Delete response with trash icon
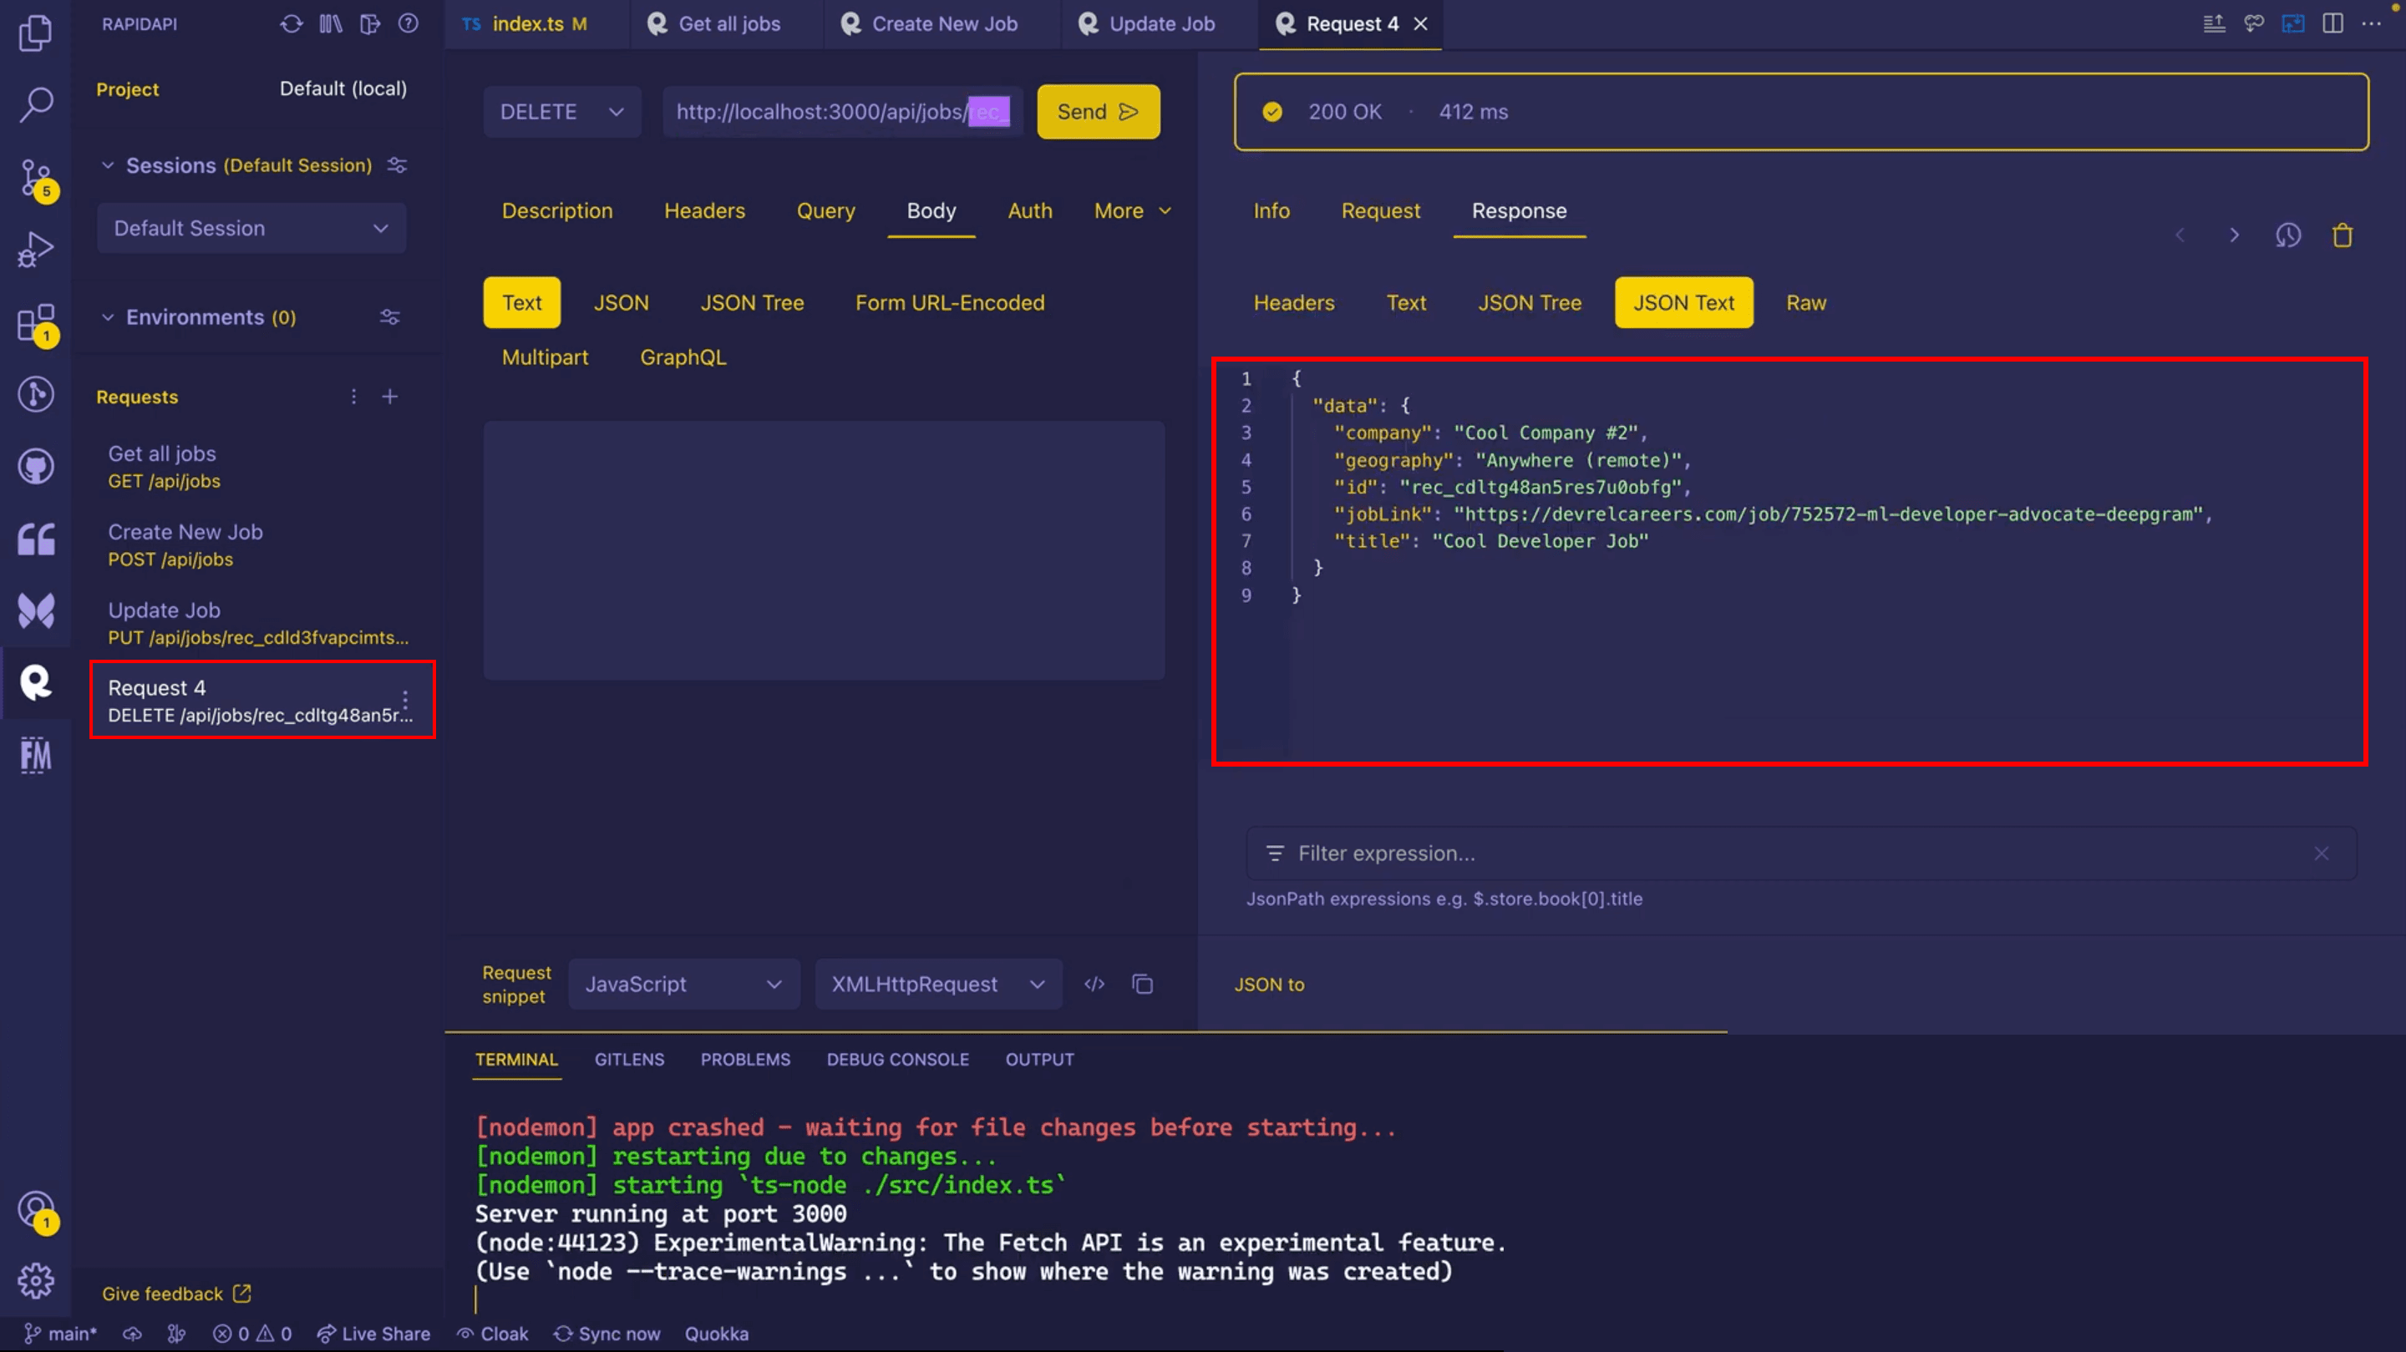The image size is (2406, 1352). 2342,235
